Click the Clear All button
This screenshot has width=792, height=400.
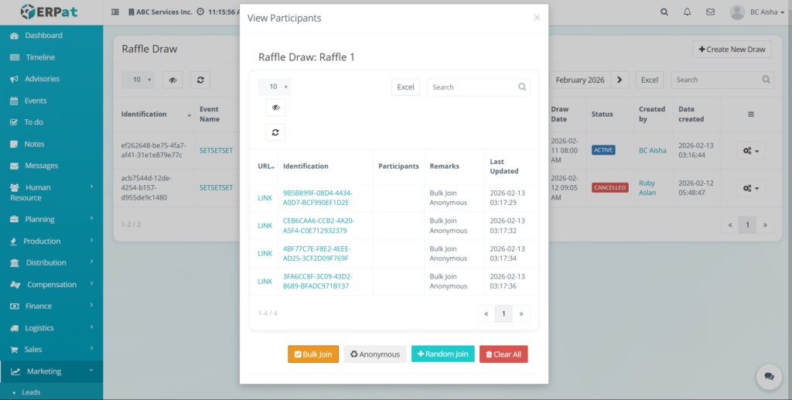[504, 354]
